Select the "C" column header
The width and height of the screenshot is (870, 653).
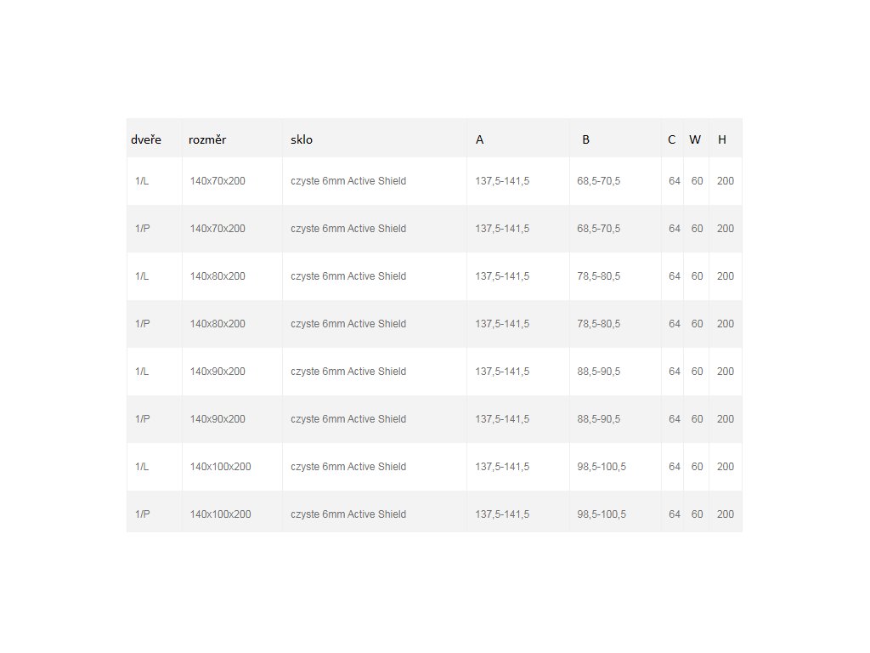point(672,139)
